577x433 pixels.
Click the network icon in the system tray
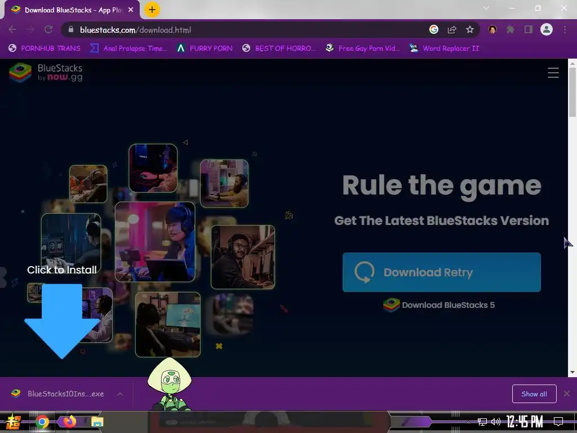482,422
